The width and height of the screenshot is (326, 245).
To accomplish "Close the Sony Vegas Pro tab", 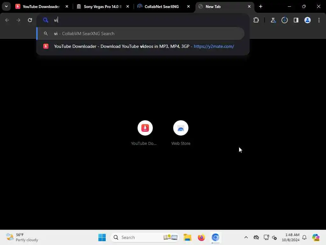I will [x=127, y=7].
